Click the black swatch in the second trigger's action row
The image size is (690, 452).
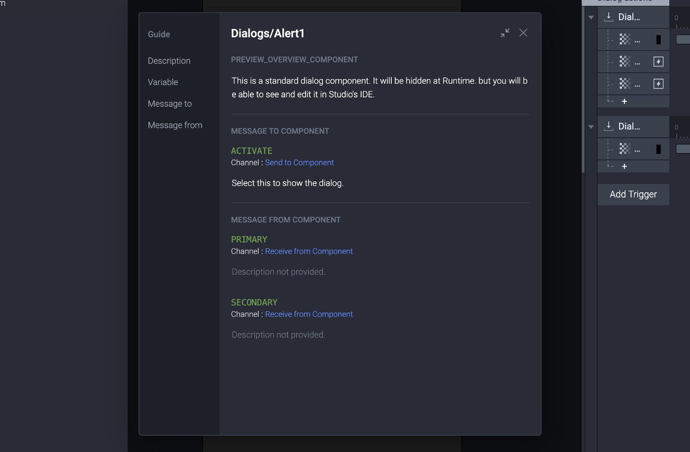pyautogui.click(x=658, y=149)
